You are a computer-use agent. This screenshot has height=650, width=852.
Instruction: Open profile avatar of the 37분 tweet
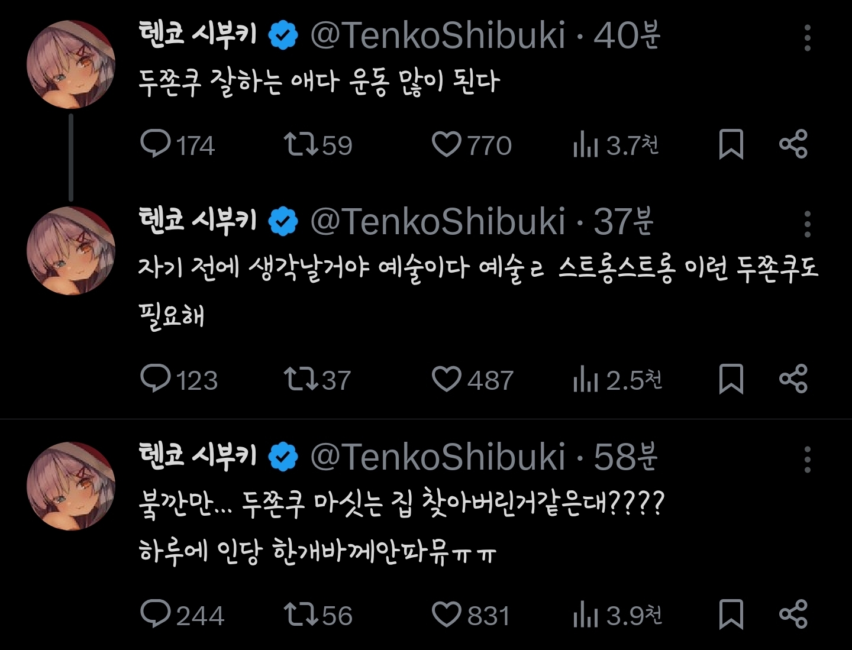tap(71, 251)
